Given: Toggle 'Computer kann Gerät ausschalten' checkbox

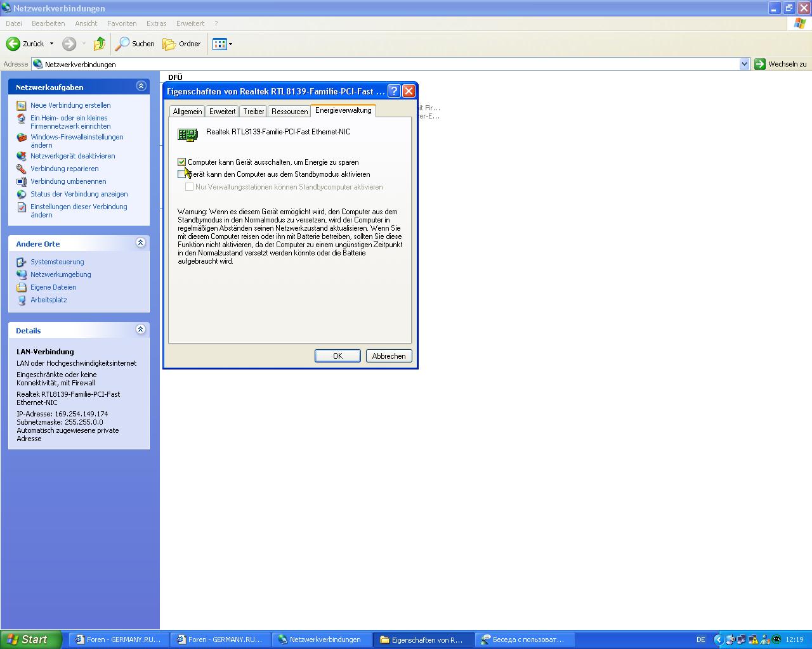Looking at the screenshot, I should point(182,162).
